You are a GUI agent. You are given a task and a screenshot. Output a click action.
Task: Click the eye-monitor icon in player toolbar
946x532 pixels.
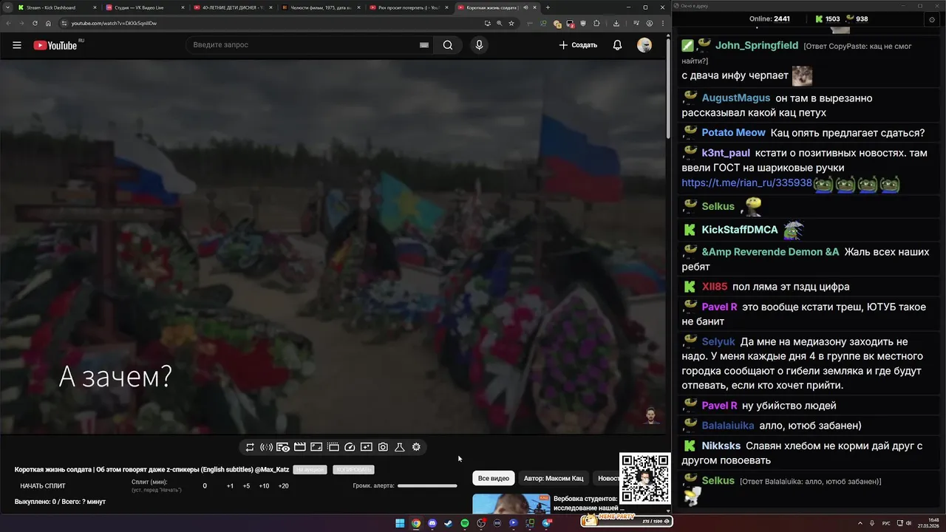[283, 447]
